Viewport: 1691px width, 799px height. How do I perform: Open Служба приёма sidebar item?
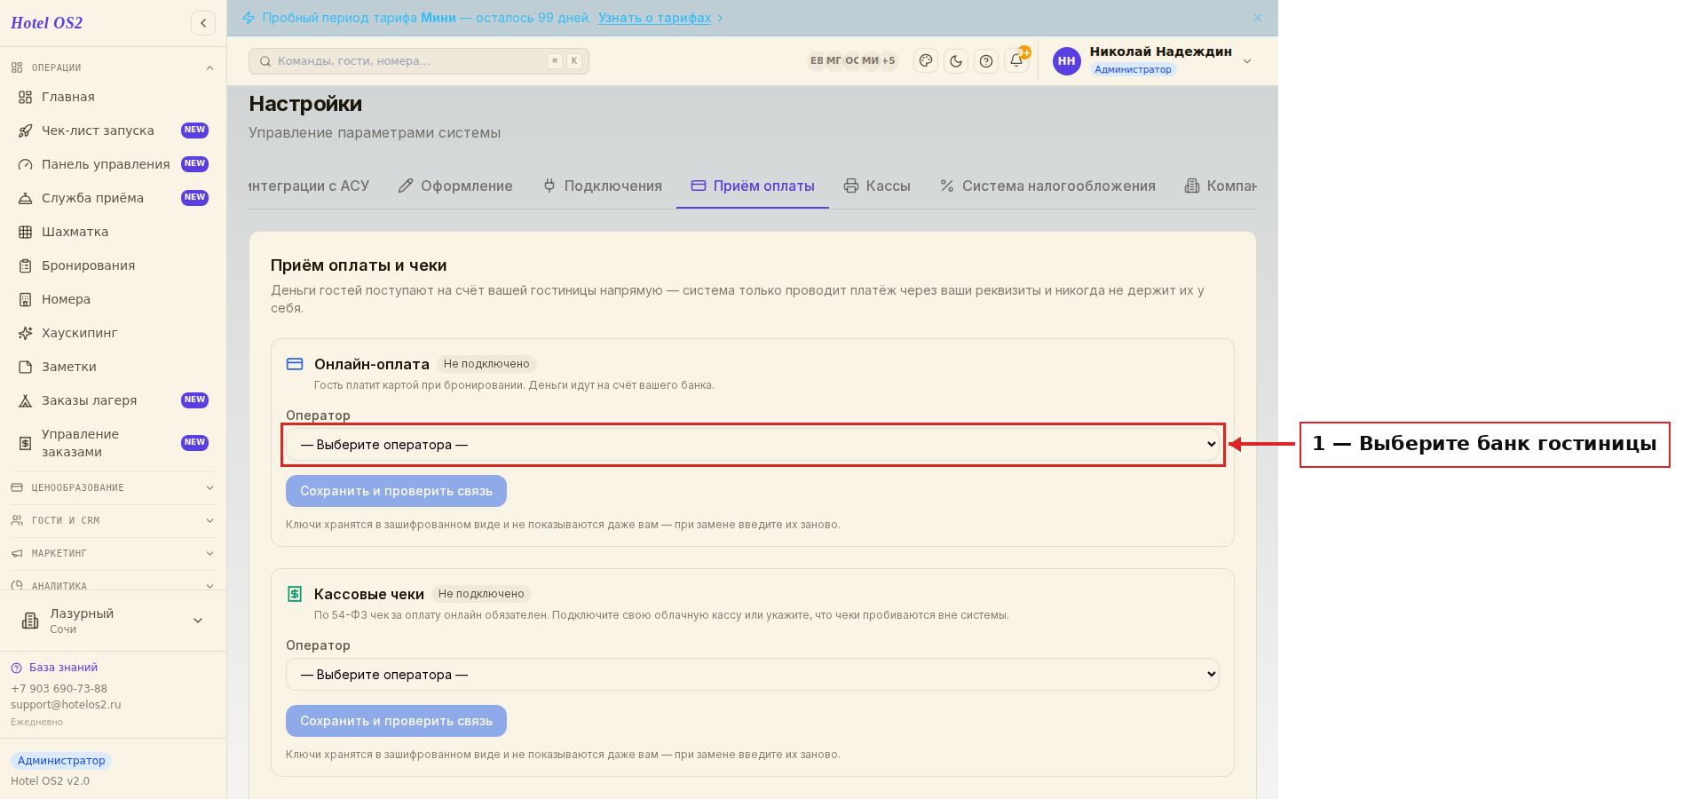(x=114, y=198)
